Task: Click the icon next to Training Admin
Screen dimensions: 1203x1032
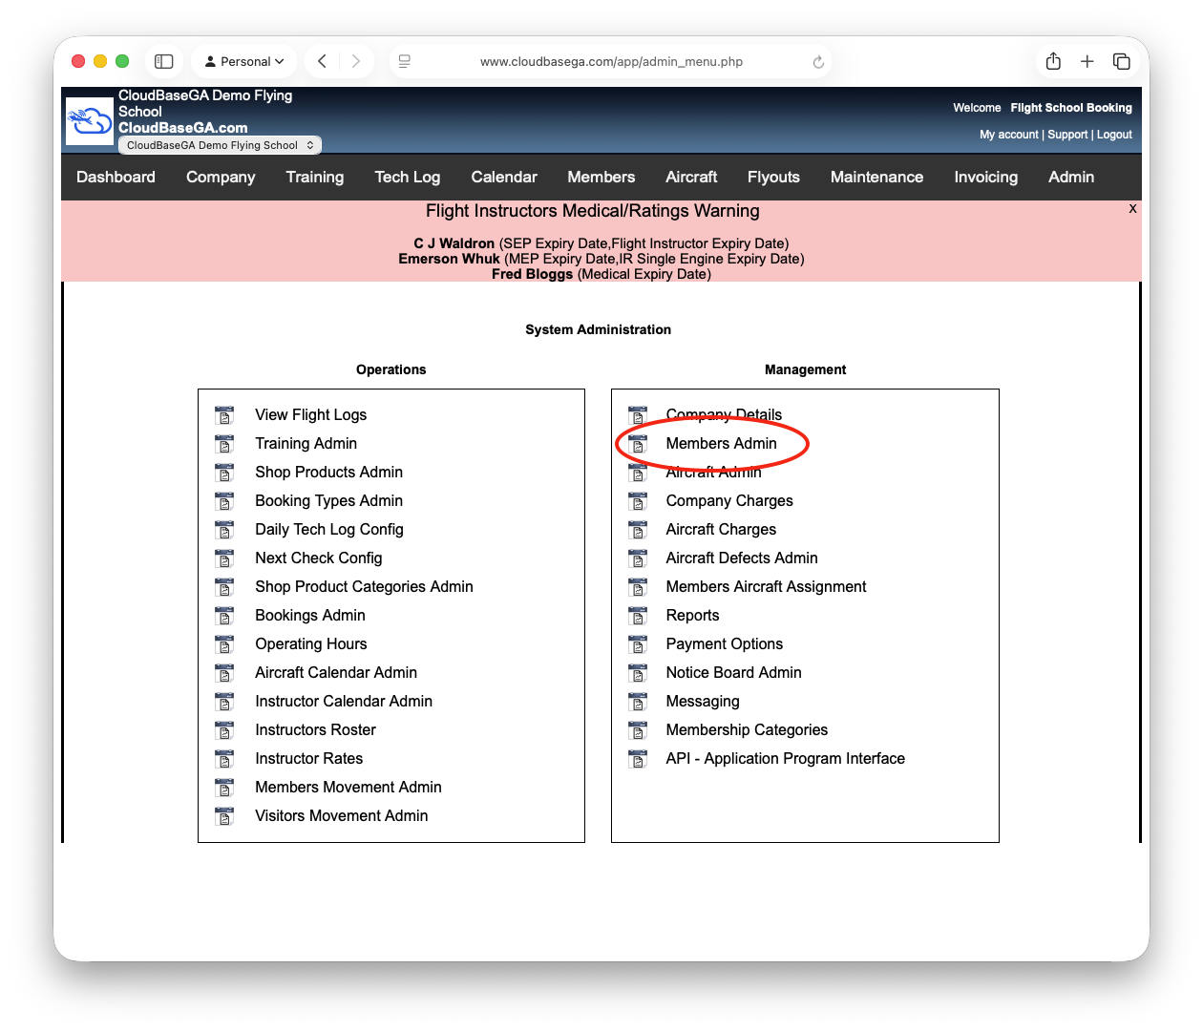Action: tap(224, 444)
